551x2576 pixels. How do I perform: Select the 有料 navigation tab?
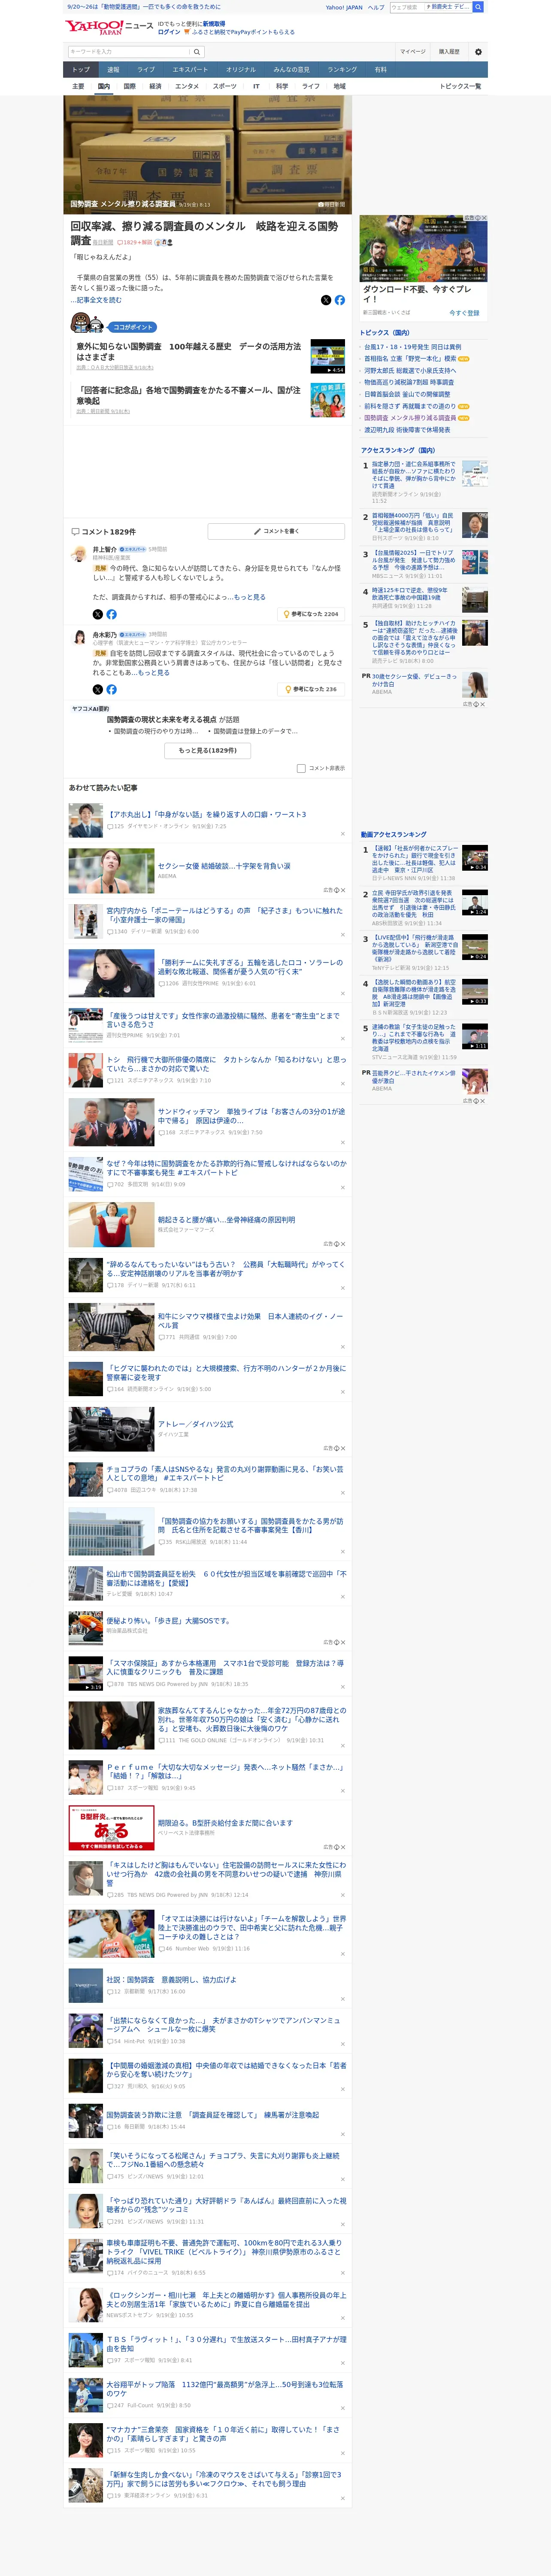point(380,70)
